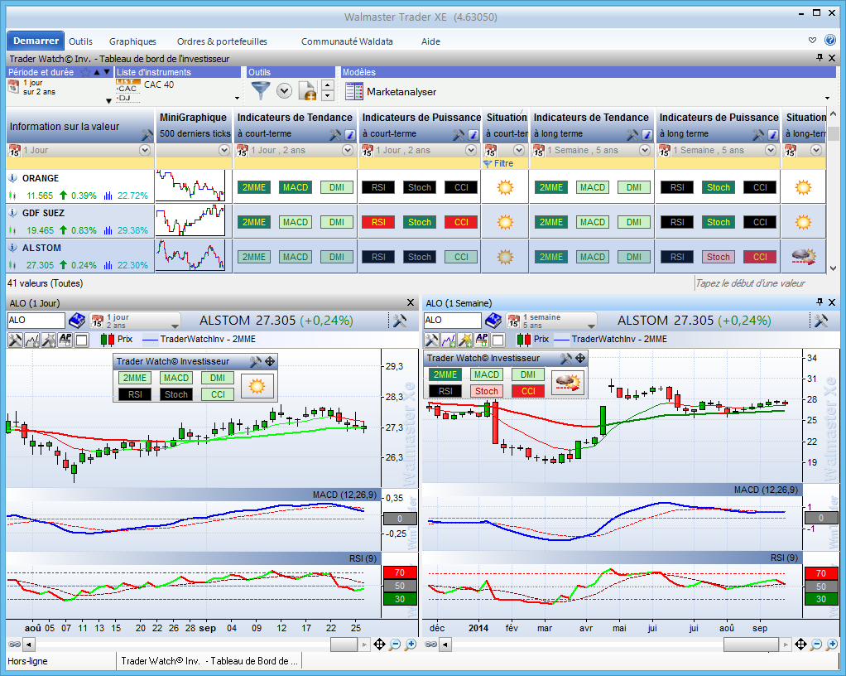846x676 pixels.
Task: Click MACD button in daily Trader Watch Investisseur box
Action: pos(175,378)
